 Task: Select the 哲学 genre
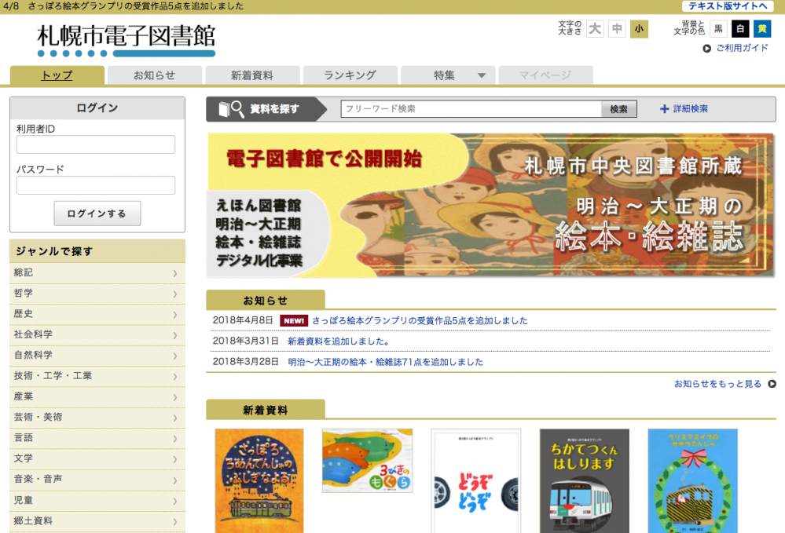97,294
